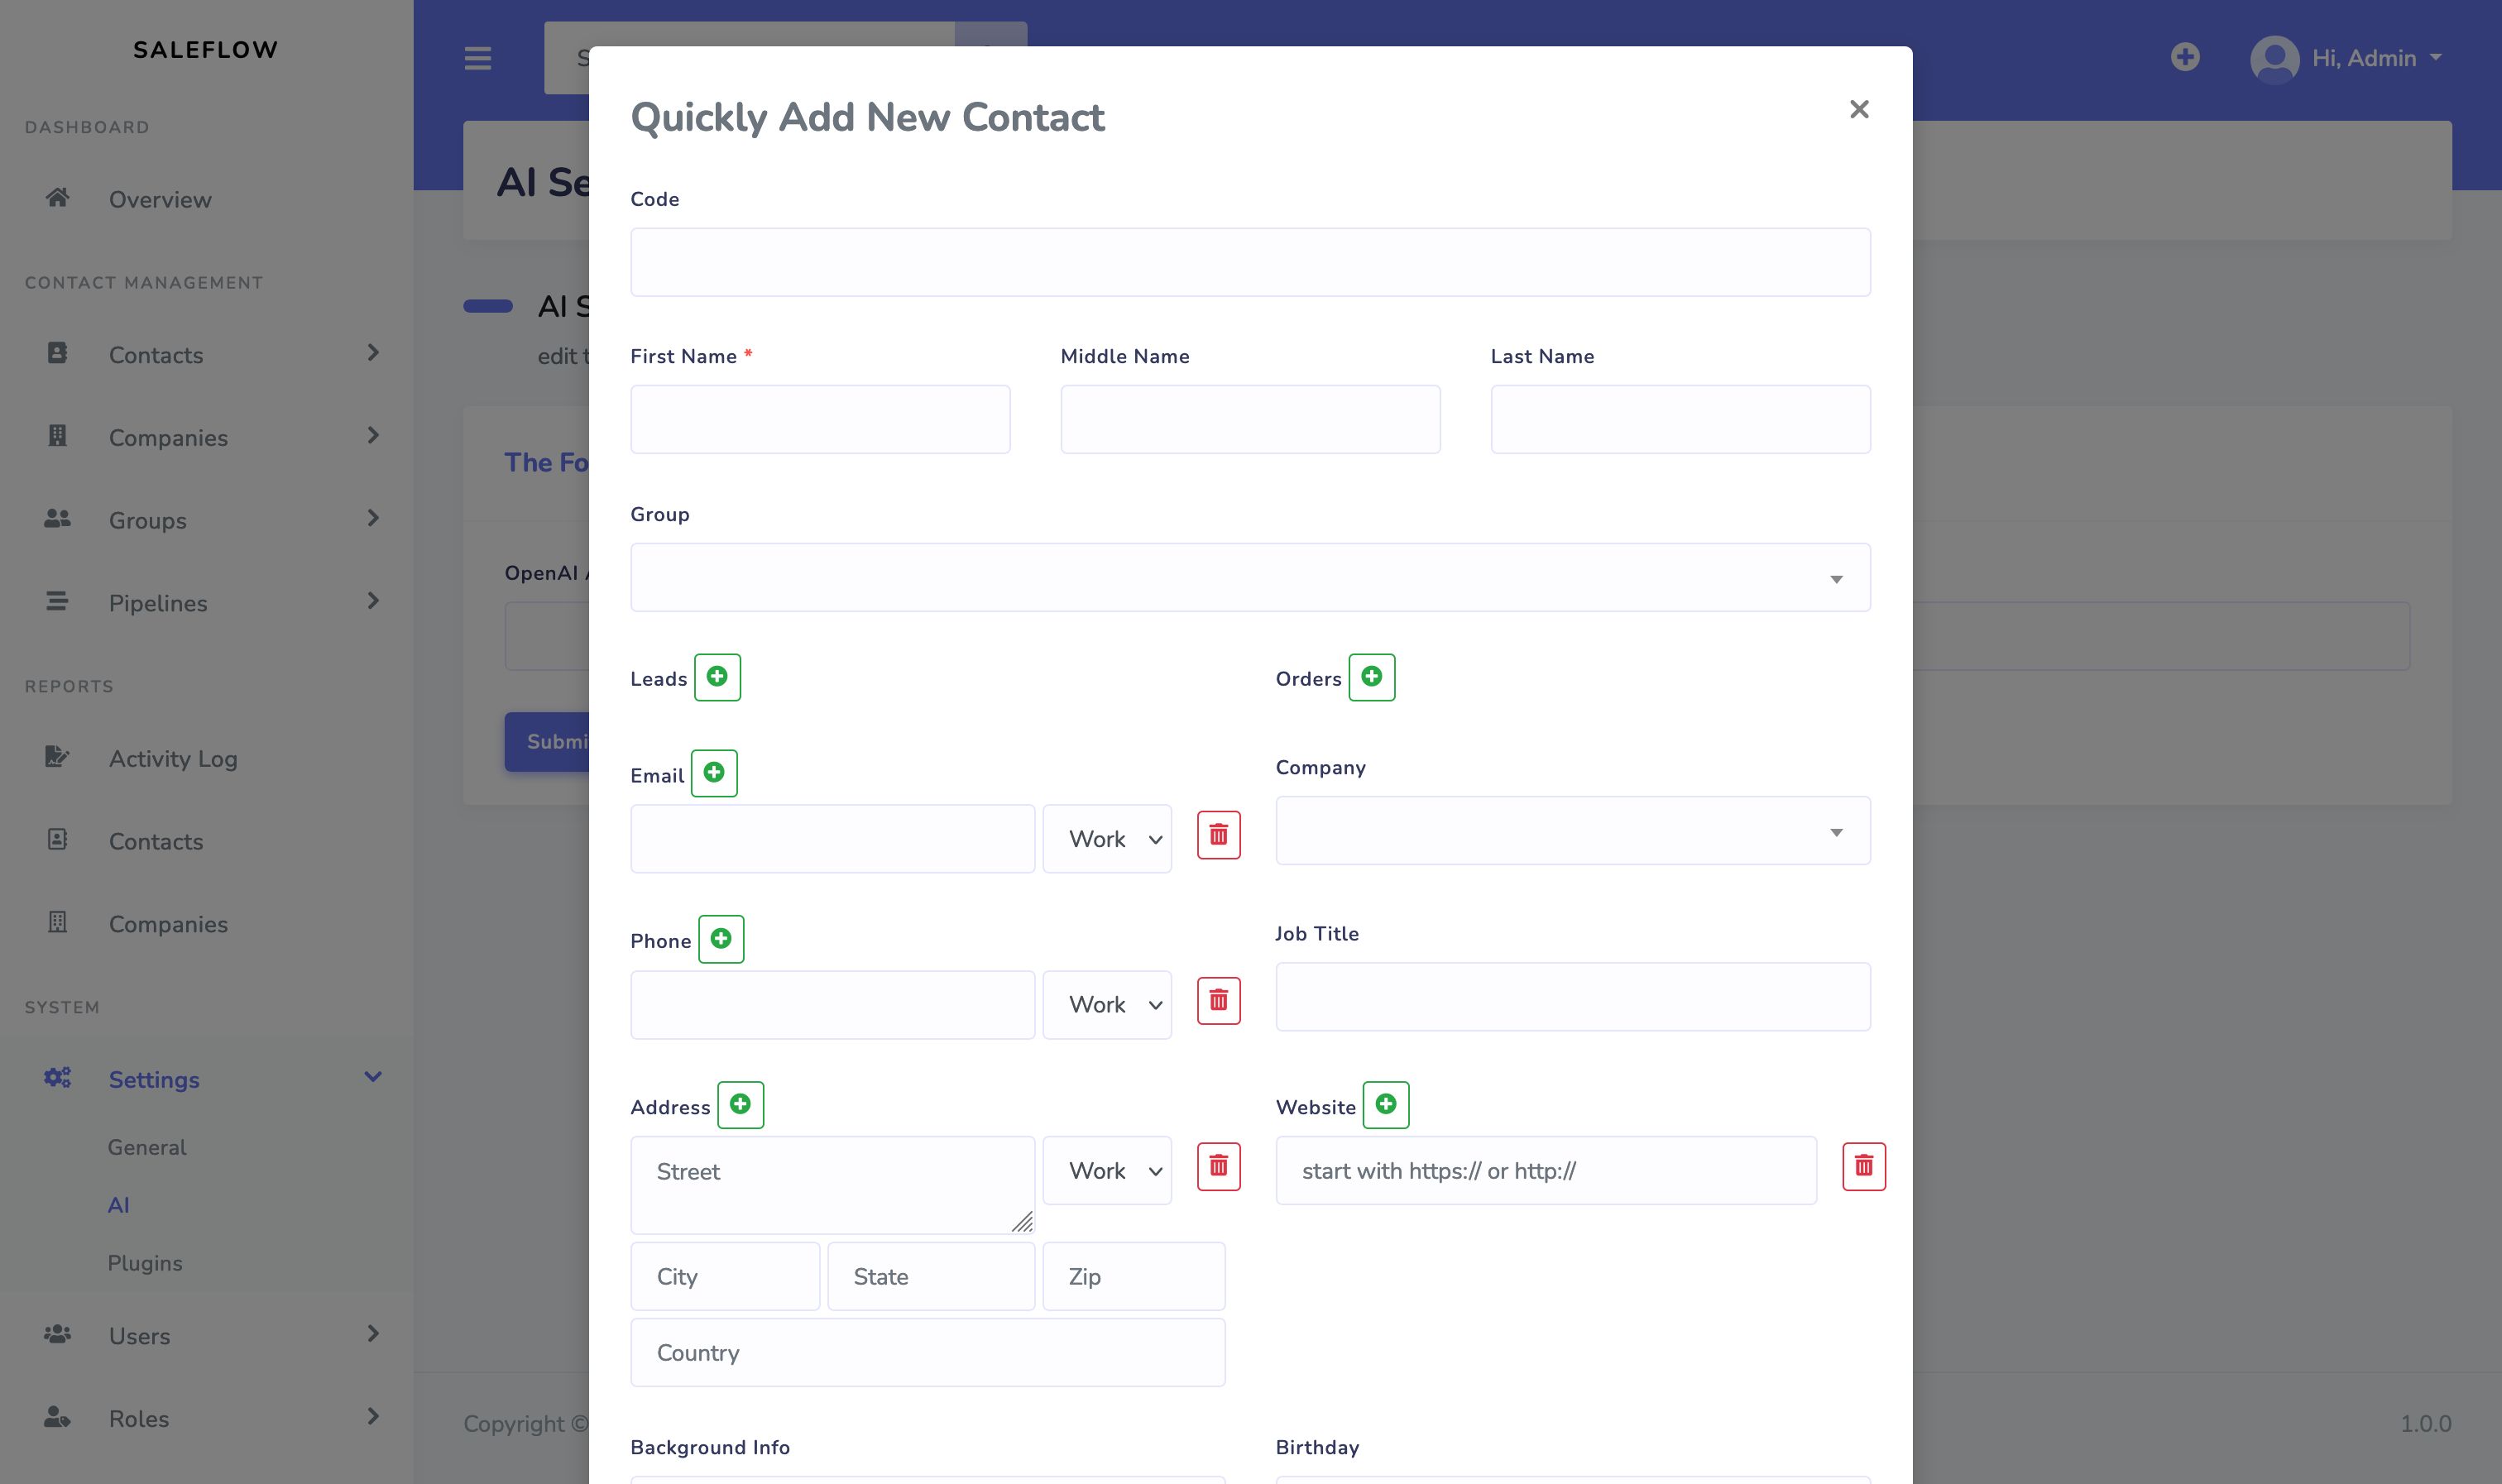Open the Group dropdown
The image size is (2502, 1484).
point(1250,578)
